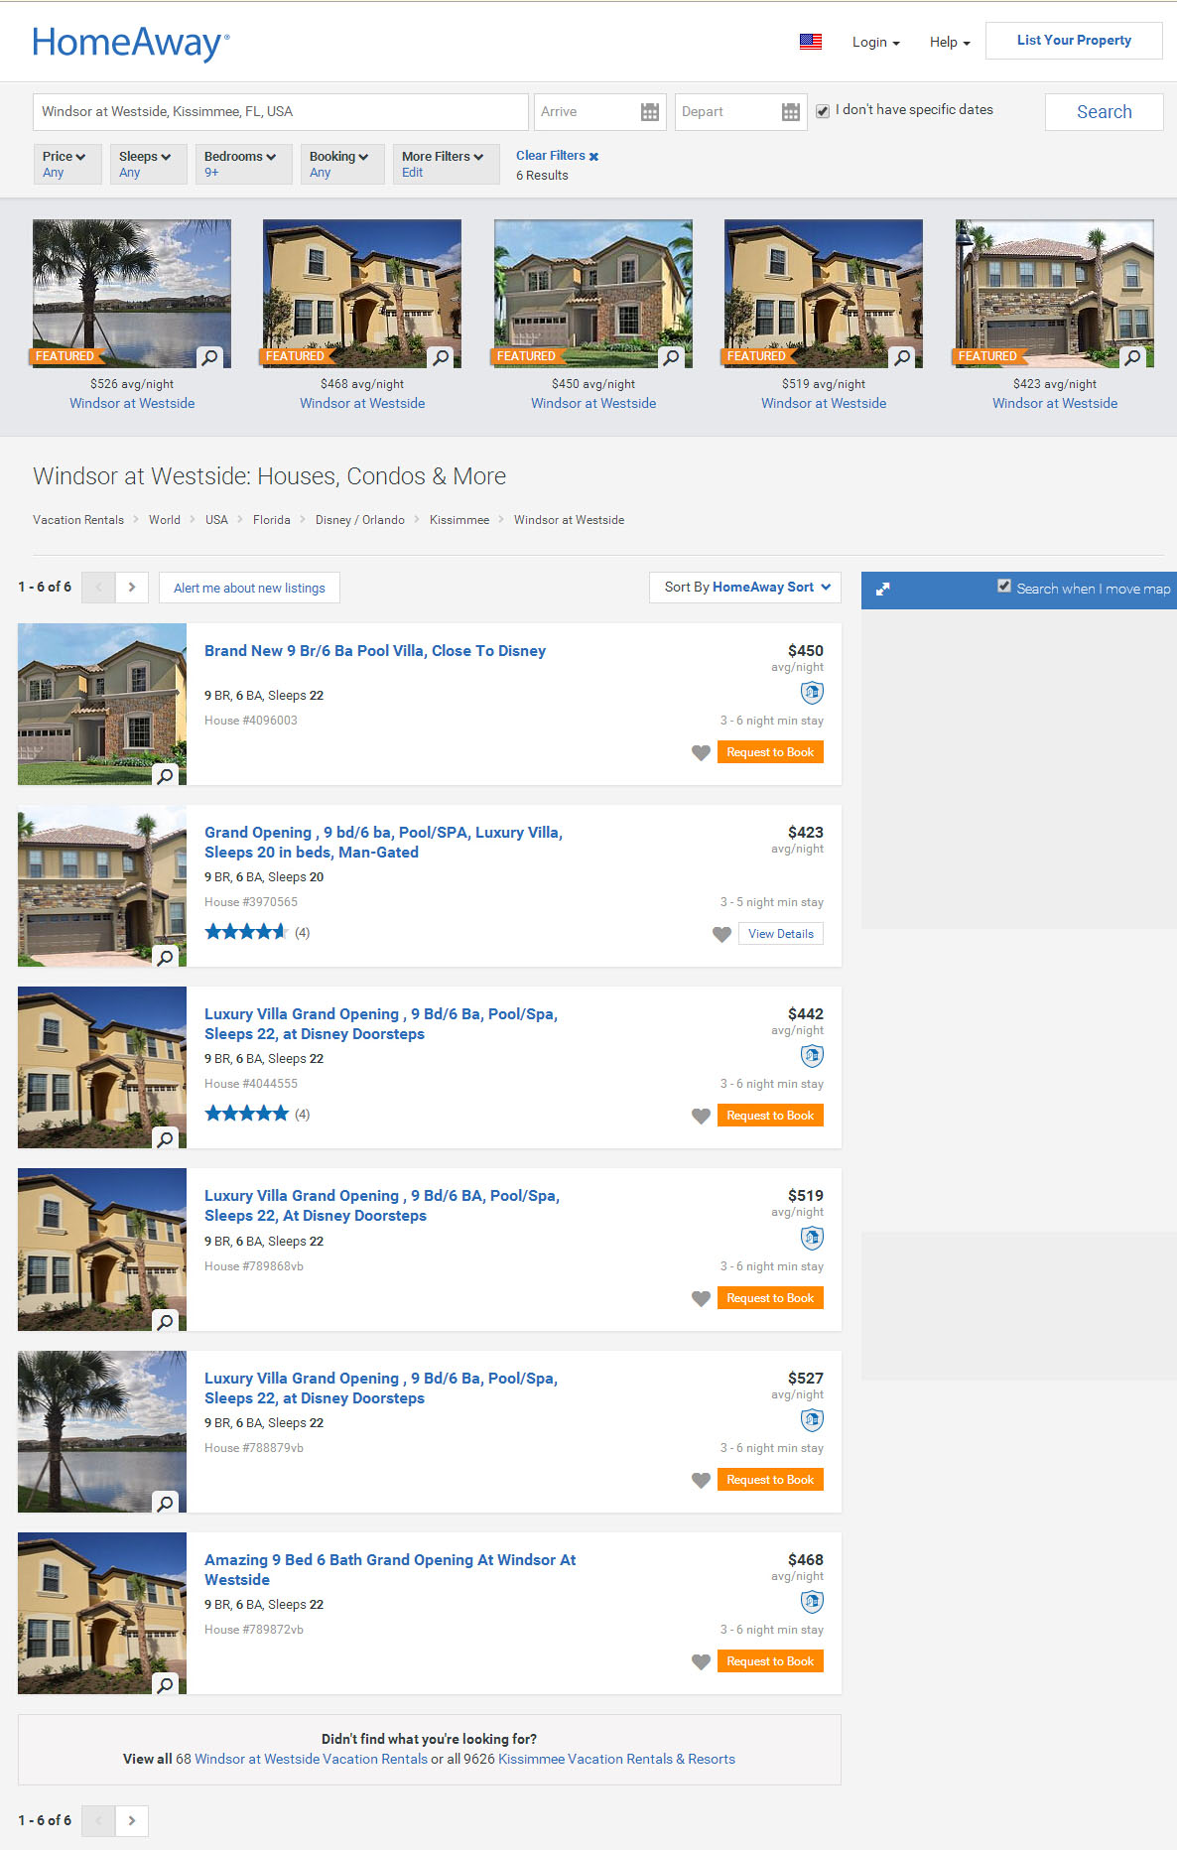Click the shield badge on the $450 listing
1177x1850 pixels.
coord(812,693)
